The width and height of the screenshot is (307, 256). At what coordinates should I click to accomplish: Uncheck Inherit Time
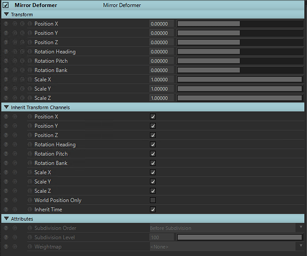click(152, 210)
